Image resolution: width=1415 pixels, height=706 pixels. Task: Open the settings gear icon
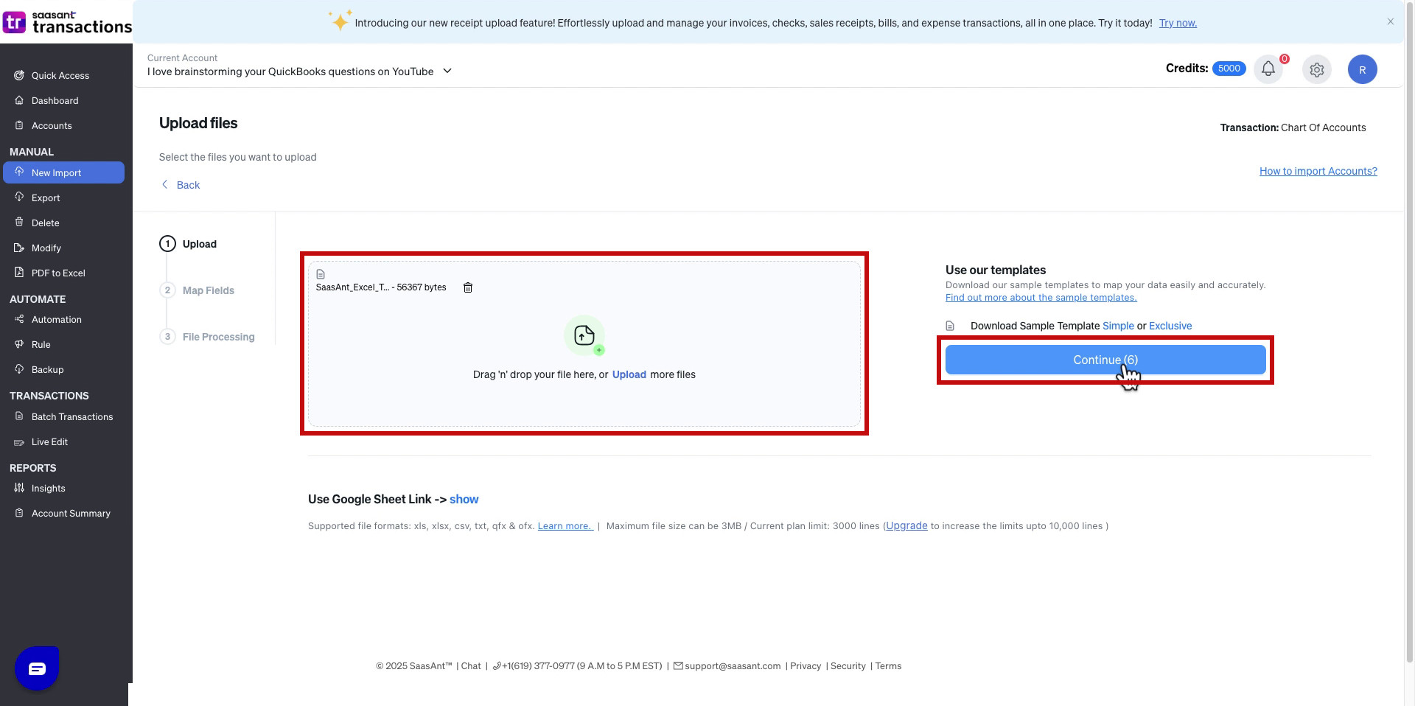tap(1316, 69)
